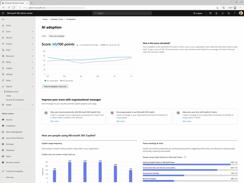Open a new browser tab

tap(32, 3)
